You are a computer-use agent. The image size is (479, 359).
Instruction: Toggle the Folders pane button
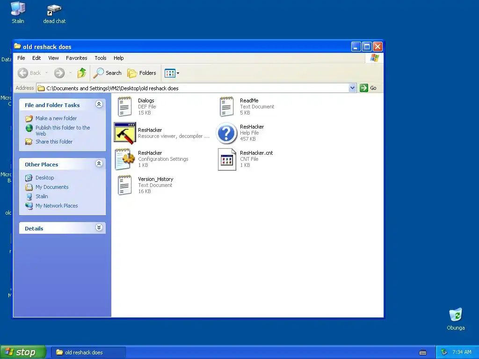142,73
